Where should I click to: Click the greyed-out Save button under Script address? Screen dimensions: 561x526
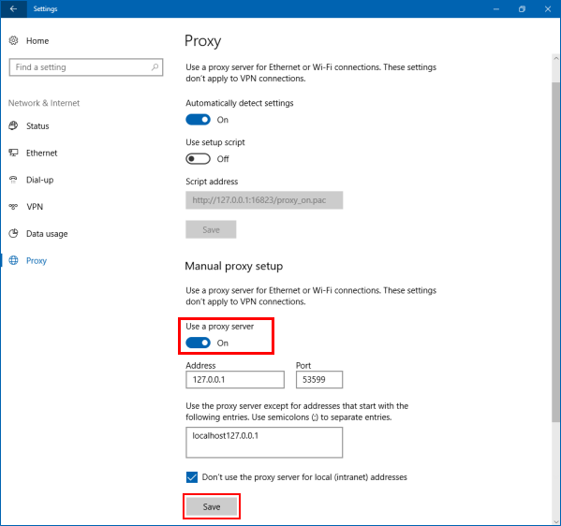click(x=211, y=229)
